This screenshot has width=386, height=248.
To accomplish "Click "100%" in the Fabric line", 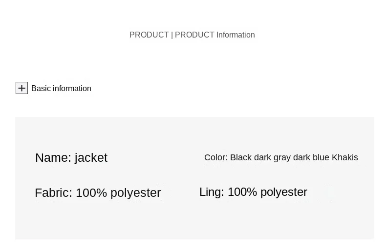I will coord(91,193).
